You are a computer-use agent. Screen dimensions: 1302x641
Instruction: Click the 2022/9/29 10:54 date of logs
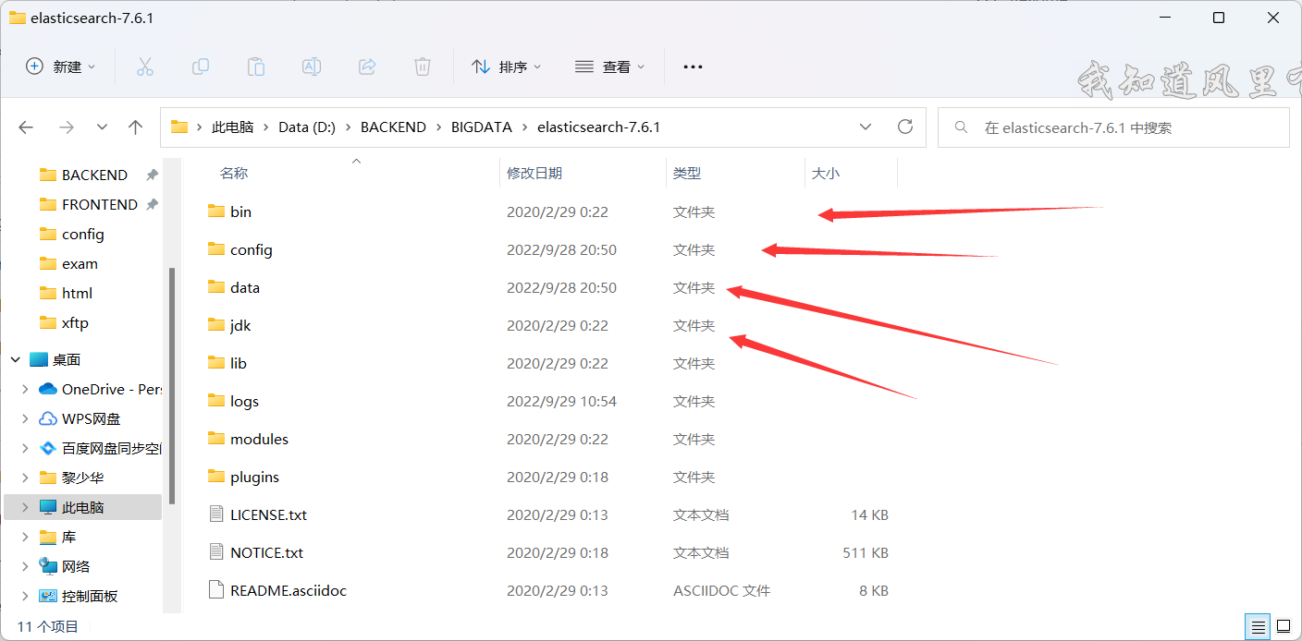(561, 401)
